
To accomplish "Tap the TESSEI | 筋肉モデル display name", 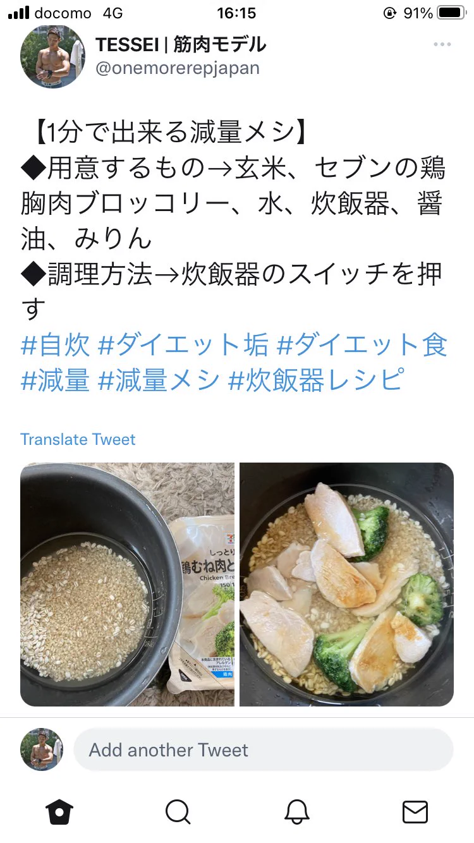I will point(181,45).
